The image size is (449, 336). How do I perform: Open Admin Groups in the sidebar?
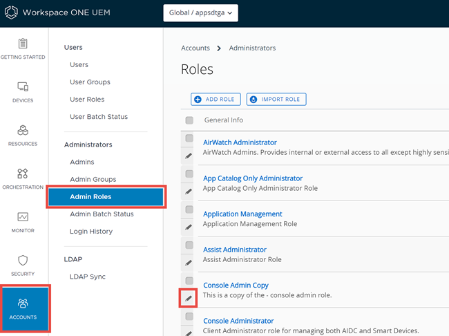93,180
